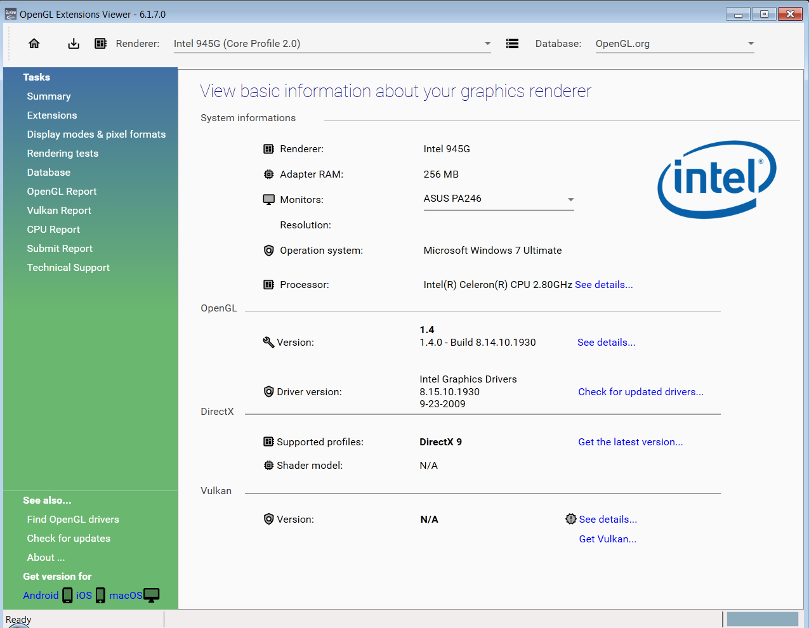
Task: Click See details next to Vulkan Version
Action: [608, 520]
